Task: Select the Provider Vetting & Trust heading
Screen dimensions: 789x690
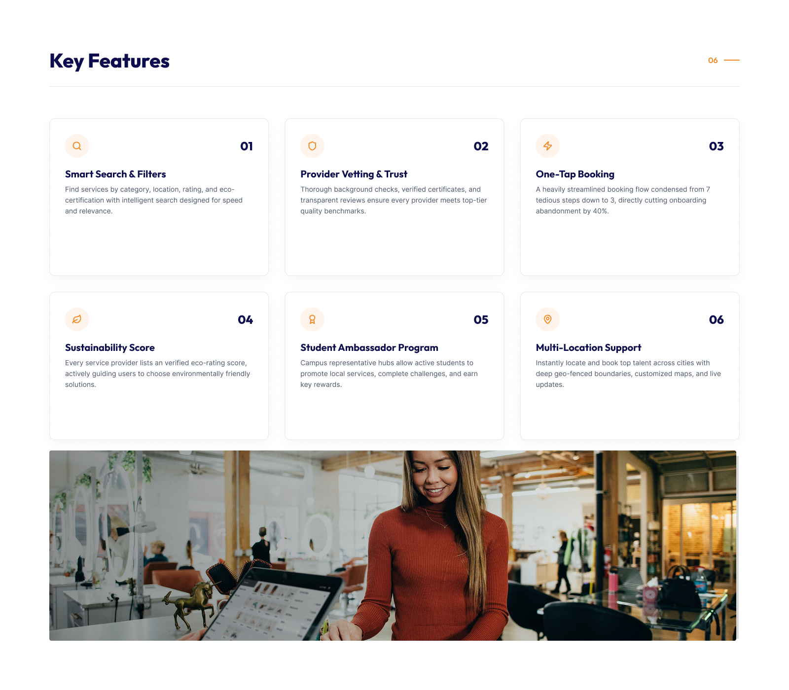Action: (354, 174)
